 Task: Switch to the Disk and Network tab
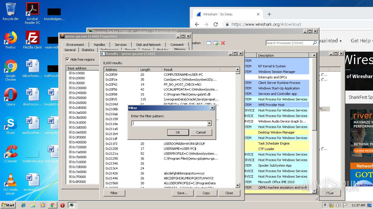(x=149, y=45)
